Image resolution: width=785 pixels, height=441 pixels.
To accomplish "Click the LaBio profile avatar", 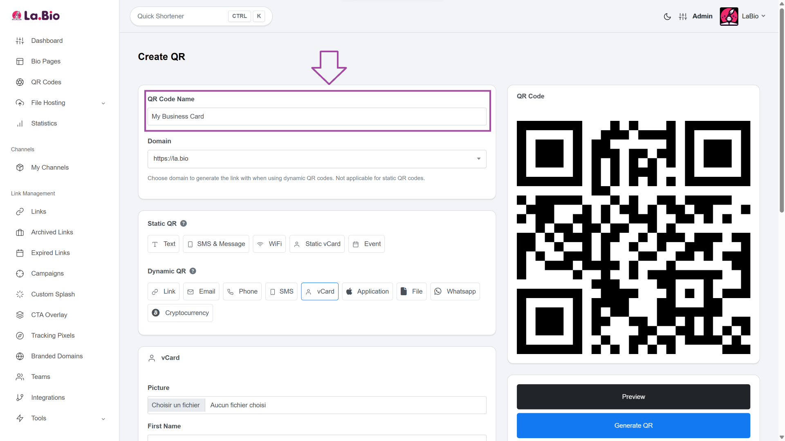I will (x=729, y=16).
